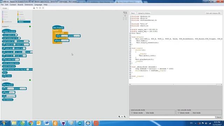Open the Edit menu
224x126 pixels.
pyautogui.click(x=7, y=5)
